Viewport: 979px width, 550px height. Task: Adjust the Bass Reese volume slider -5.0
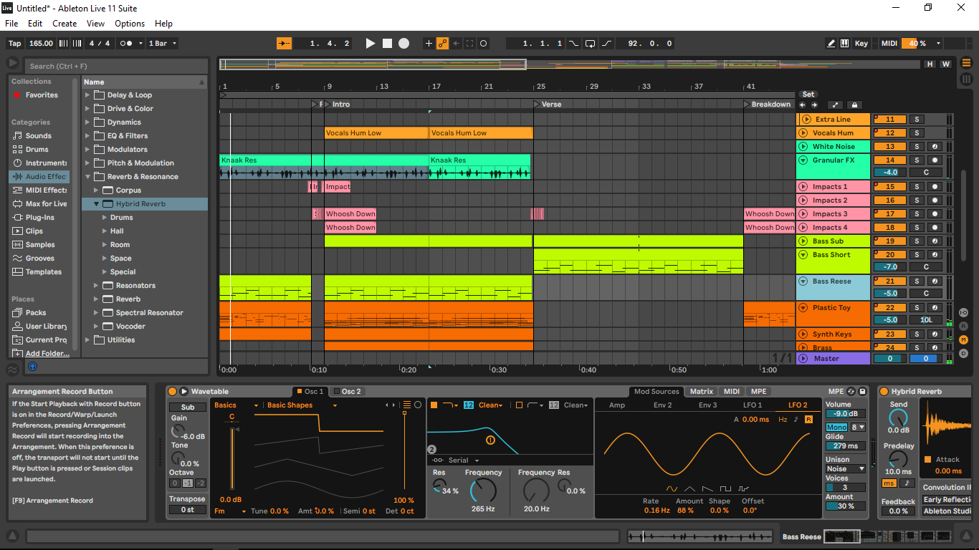[890, 293]
